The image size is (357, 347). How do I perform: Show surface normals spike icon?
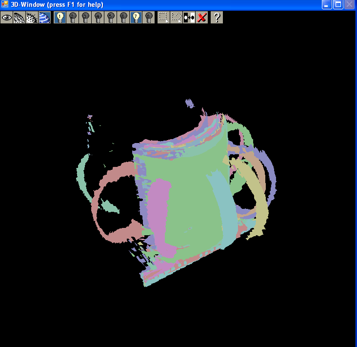click(32, 17)
